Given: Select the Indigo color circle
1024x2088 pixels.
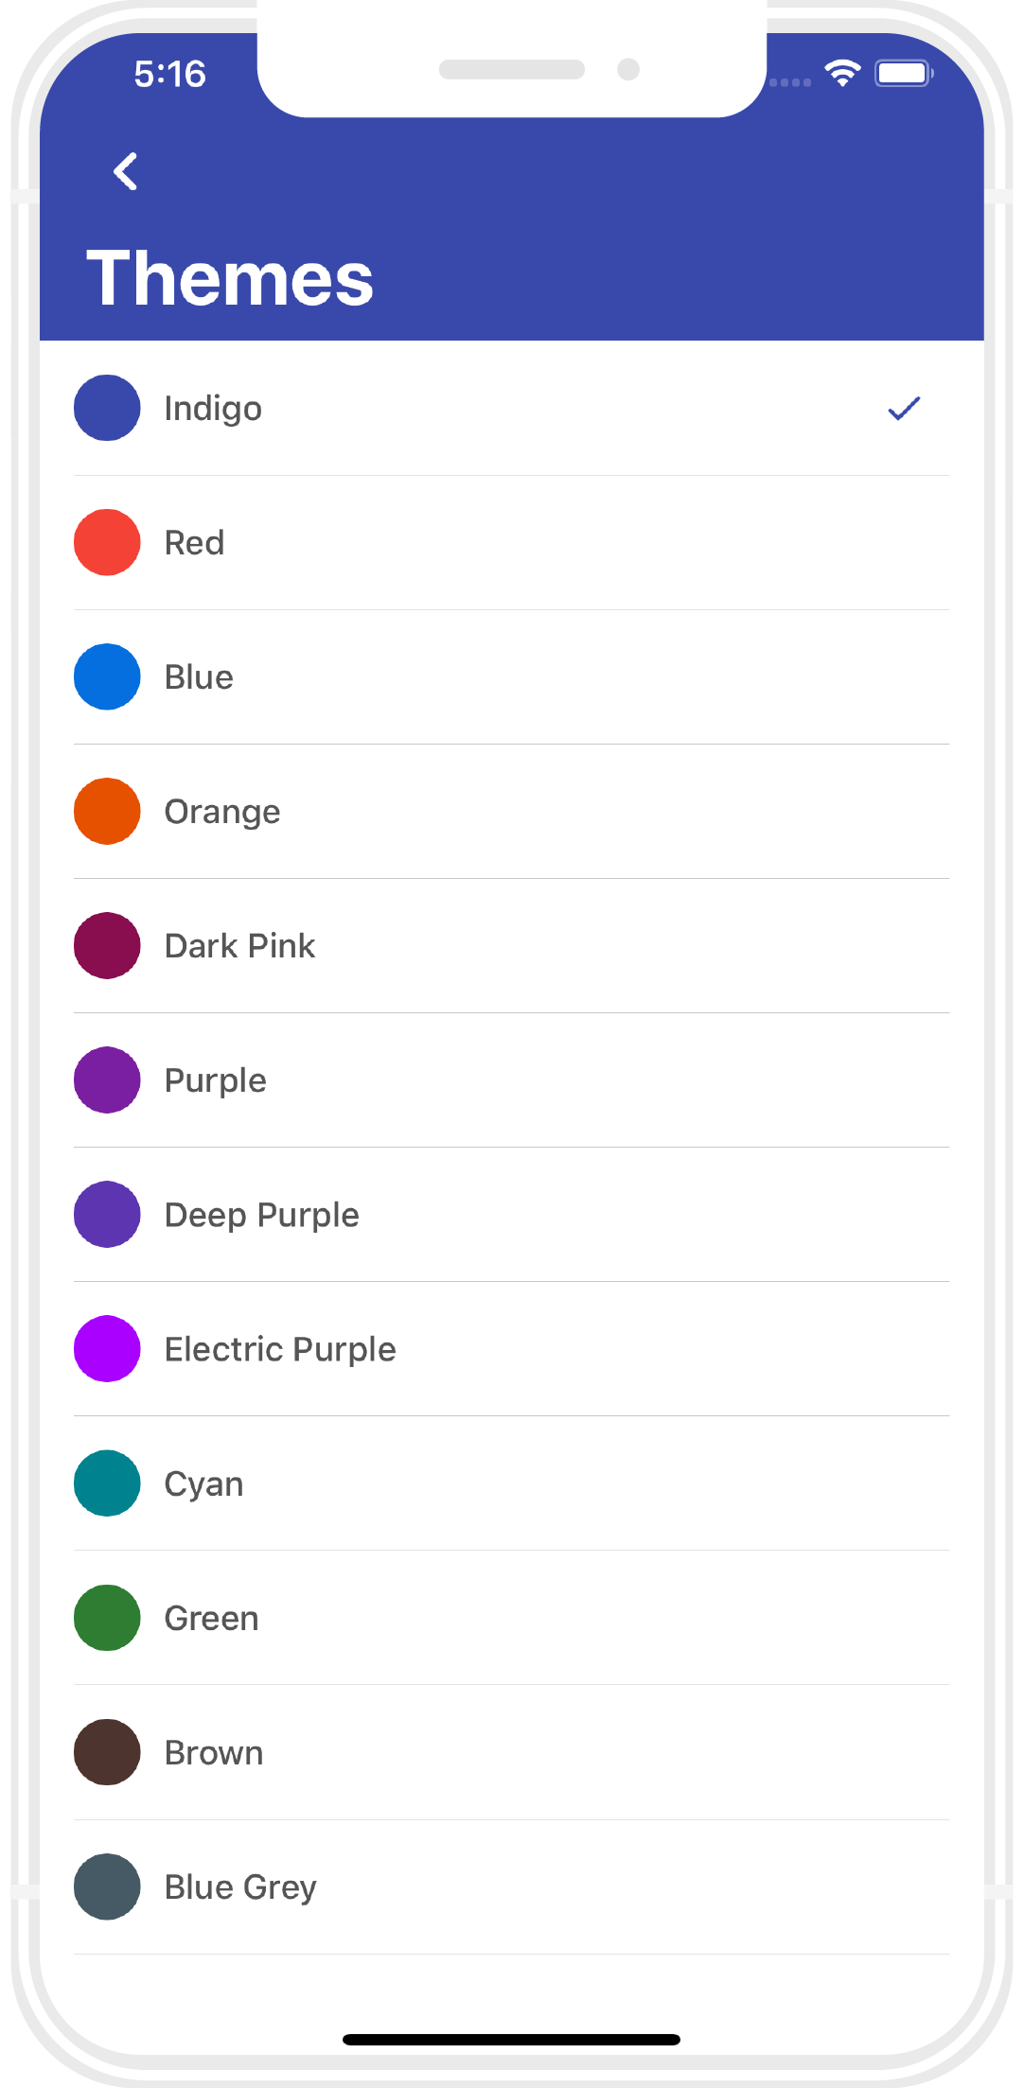Looking at the screenshot, I should point(107,409).
